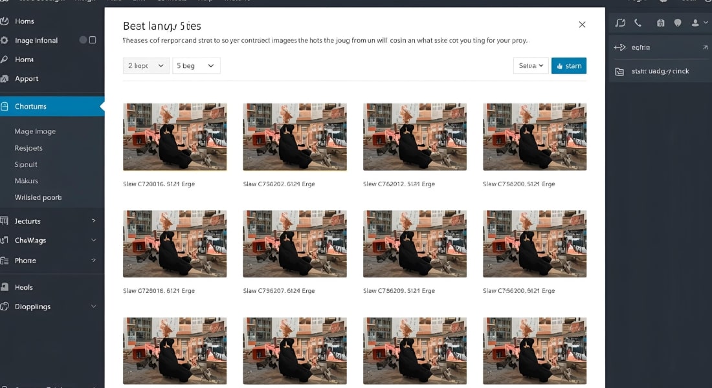Viewport: 712px width, 388px height.
Task: Open the 'Setua' dropdown
Action: (x=530, y=65)
